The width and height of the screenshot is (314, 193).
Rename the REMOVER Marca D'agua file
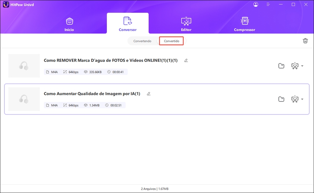pos(186,60)
